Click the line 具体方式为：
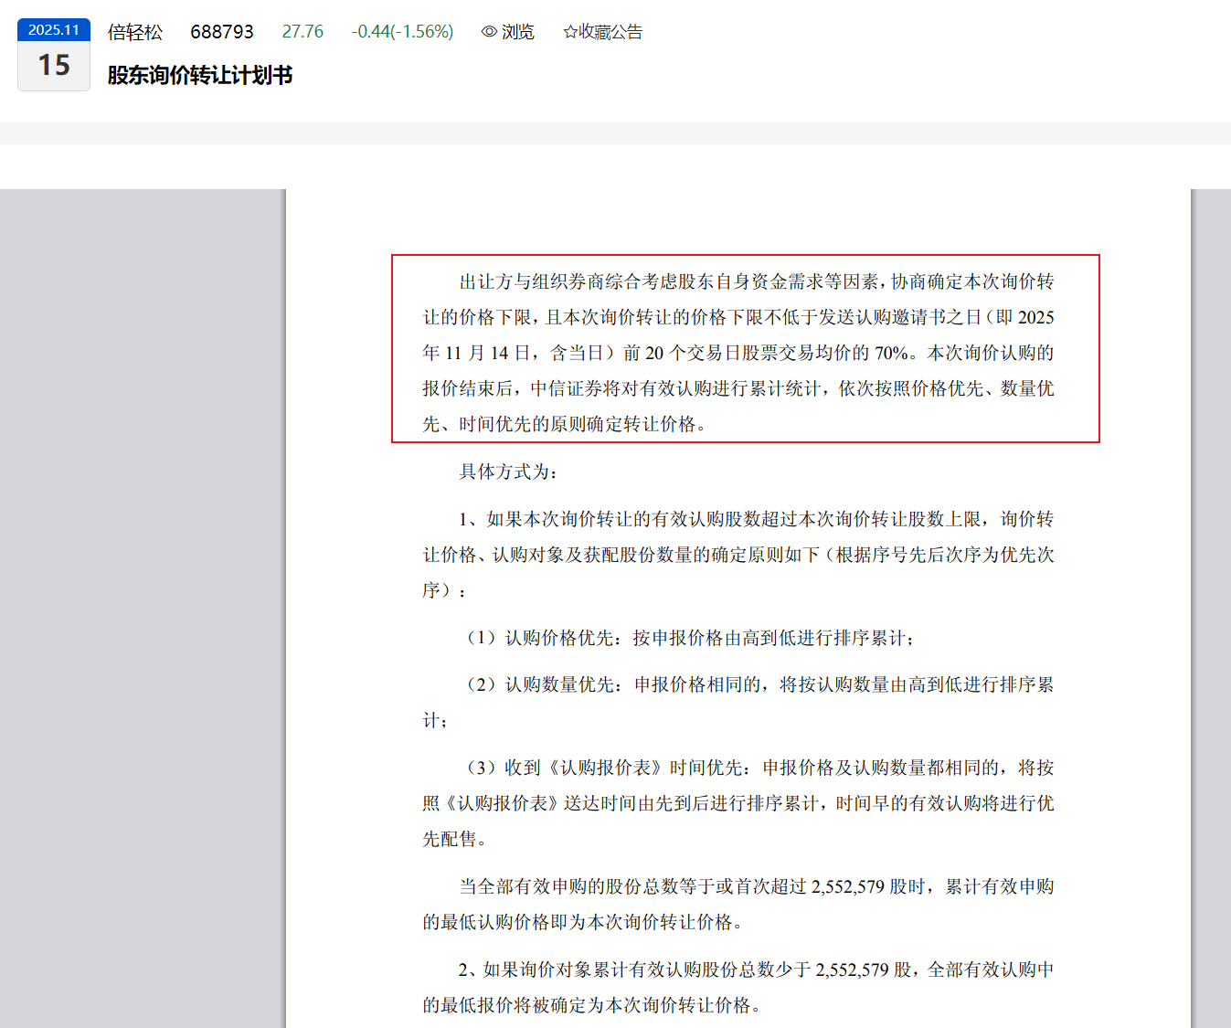The height and width of the screenshot is (1028, 1231). tap(509, 472)
